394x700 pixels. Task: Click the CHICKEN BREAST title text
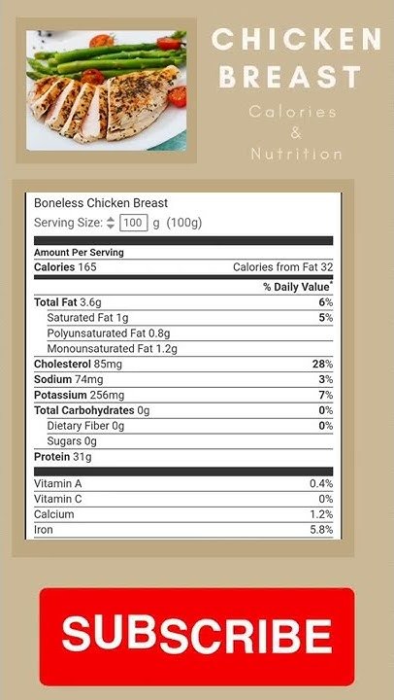(x=296, y=58)
